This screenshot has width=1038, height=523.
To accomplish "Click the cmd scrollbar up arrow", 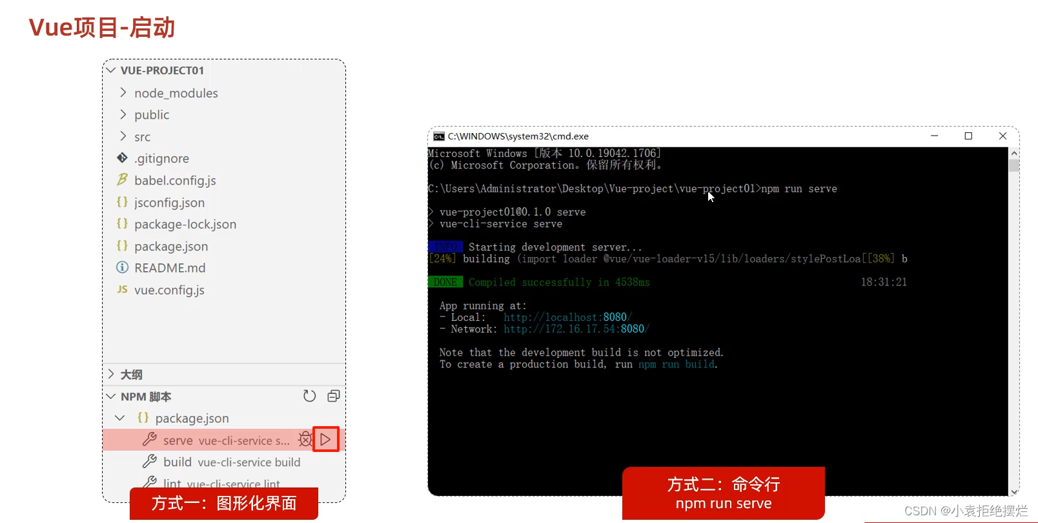I will click(x=1014, y=153).
